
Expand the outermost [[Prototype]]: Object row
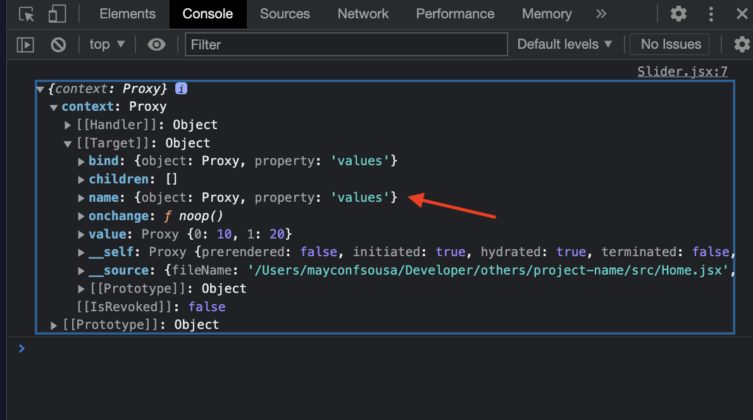point(54,325)
